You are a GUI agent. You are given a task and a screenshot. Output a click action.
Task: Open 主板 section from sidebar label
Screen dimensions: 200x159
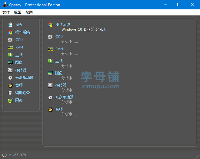[x=19, y=55]
